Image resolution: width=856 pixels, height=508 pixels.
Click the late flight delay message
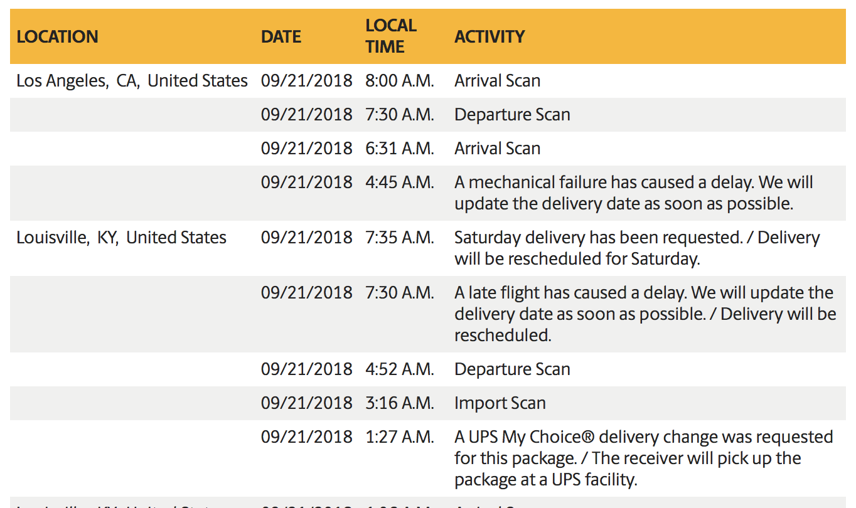pos(645,314)
